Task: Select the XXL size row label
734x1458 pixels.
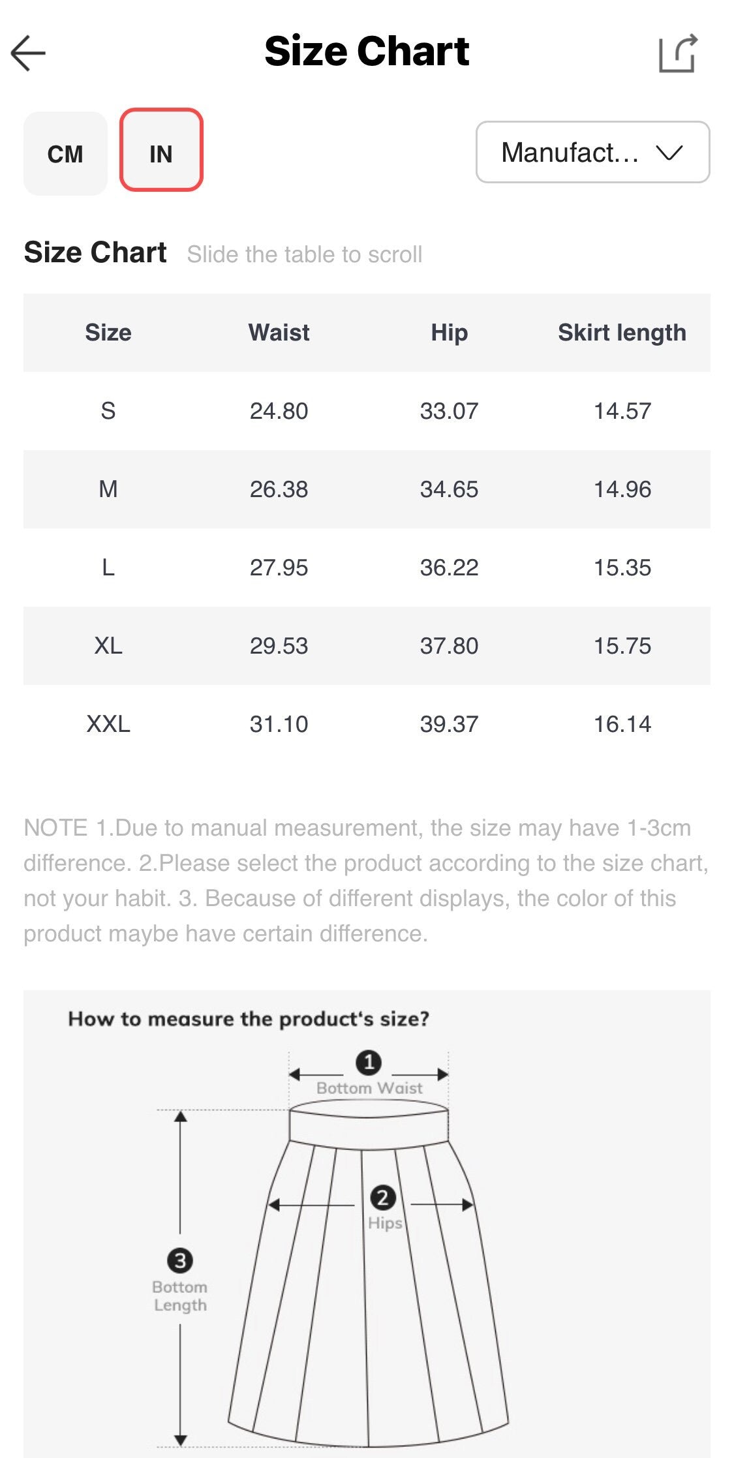Action: (108, 724)
